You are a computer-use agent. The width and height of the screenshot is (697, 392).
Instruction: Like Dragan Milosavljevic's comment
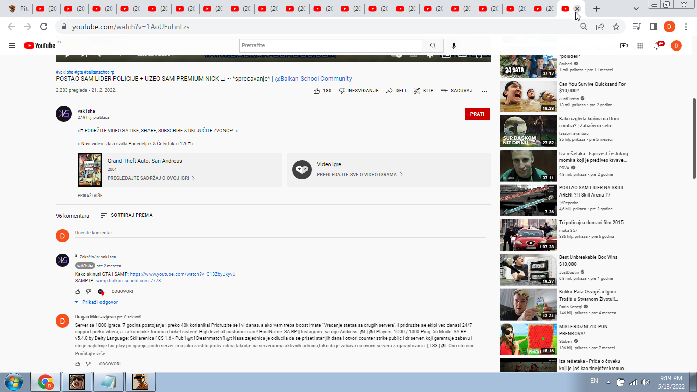point(78,364)
